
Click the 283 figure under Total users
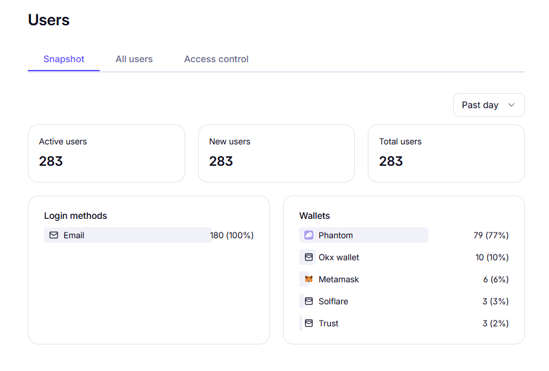click(391, 161)
